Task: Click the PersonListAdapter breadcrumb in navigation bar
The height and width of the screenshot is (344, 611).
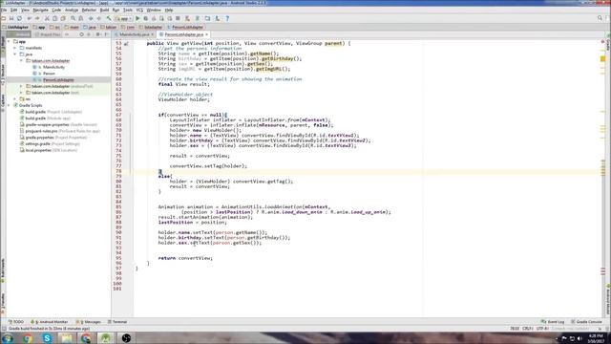Action: [x=185, y=28]
